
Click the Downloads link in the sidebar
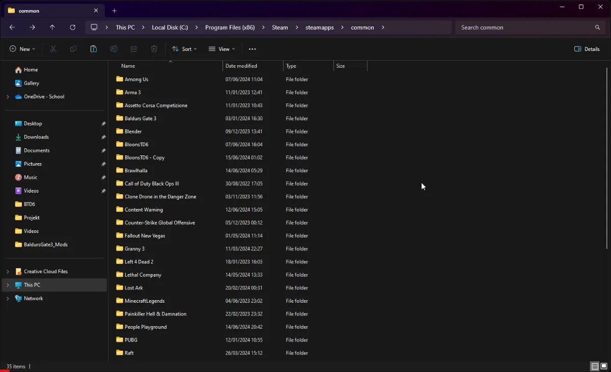[x=36, y=137]
